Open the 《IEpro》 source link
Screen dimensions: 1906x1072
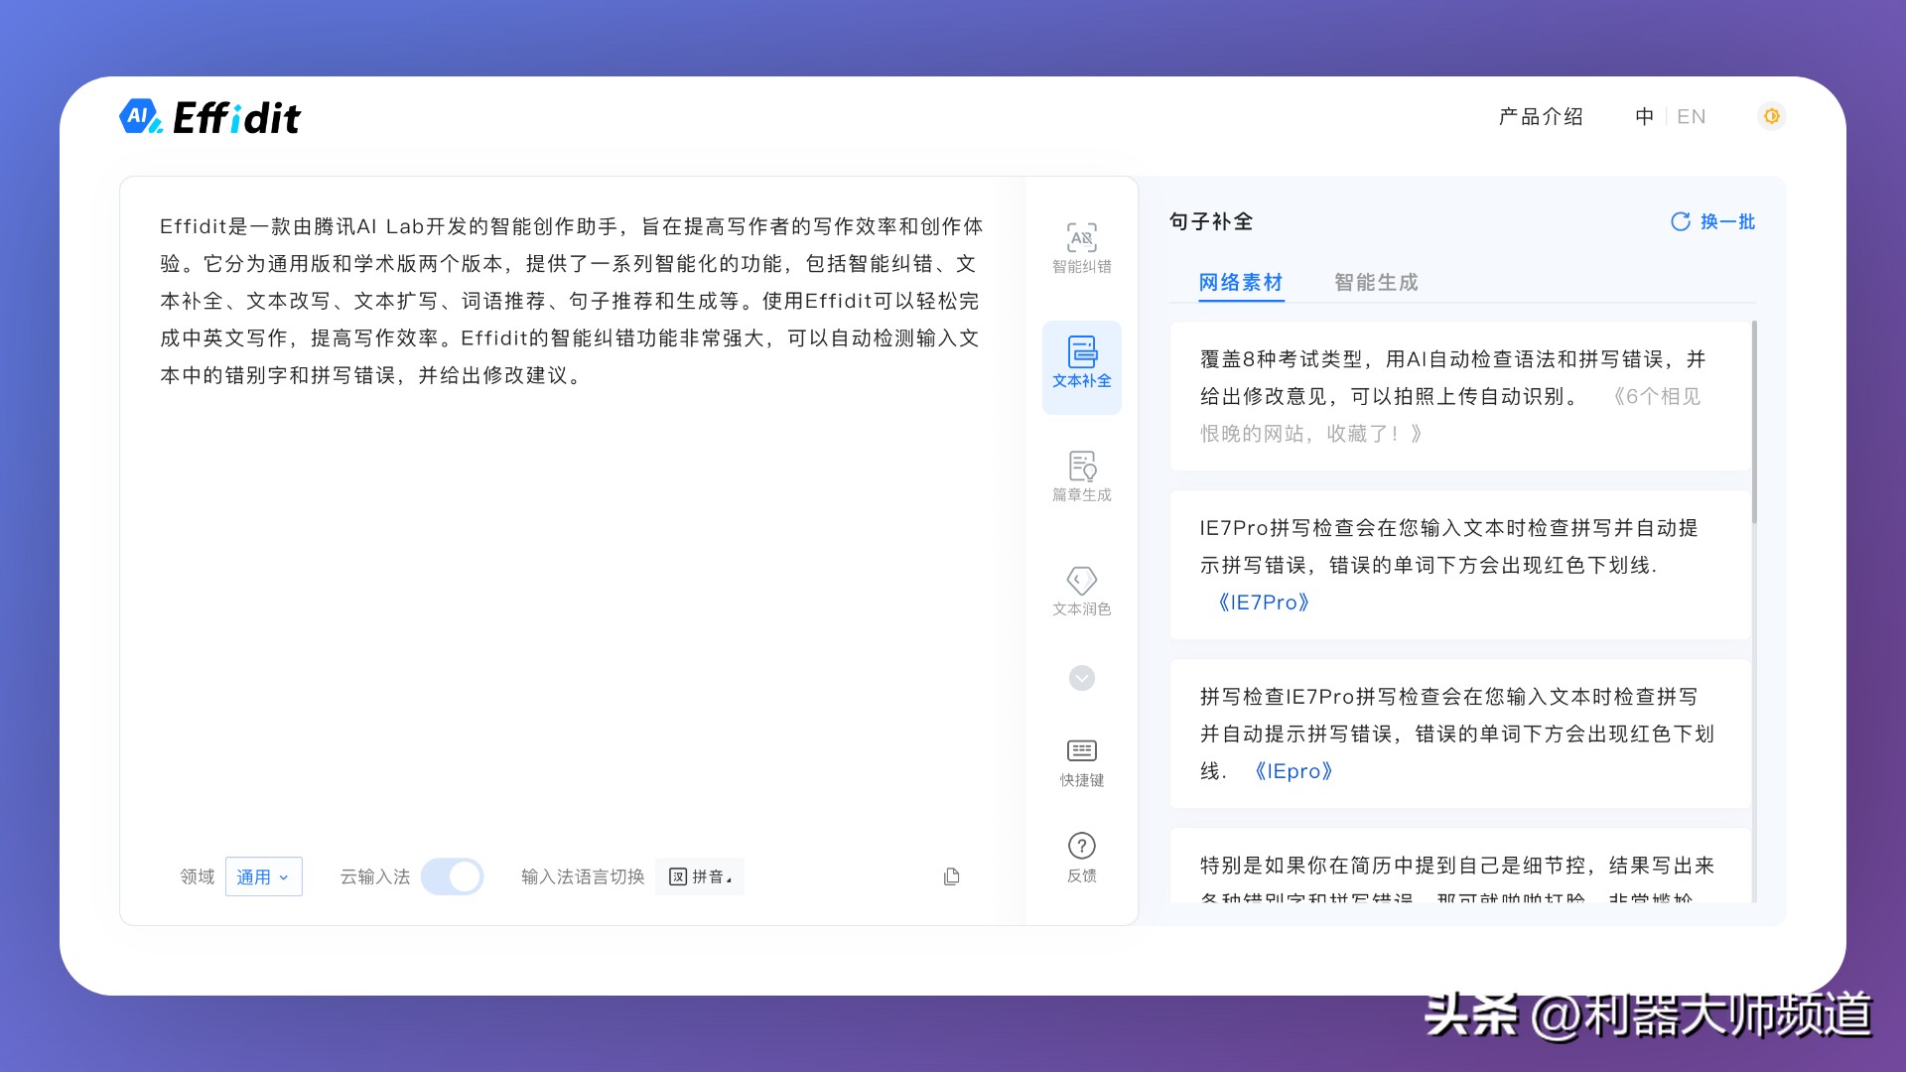coord(1293,771)
